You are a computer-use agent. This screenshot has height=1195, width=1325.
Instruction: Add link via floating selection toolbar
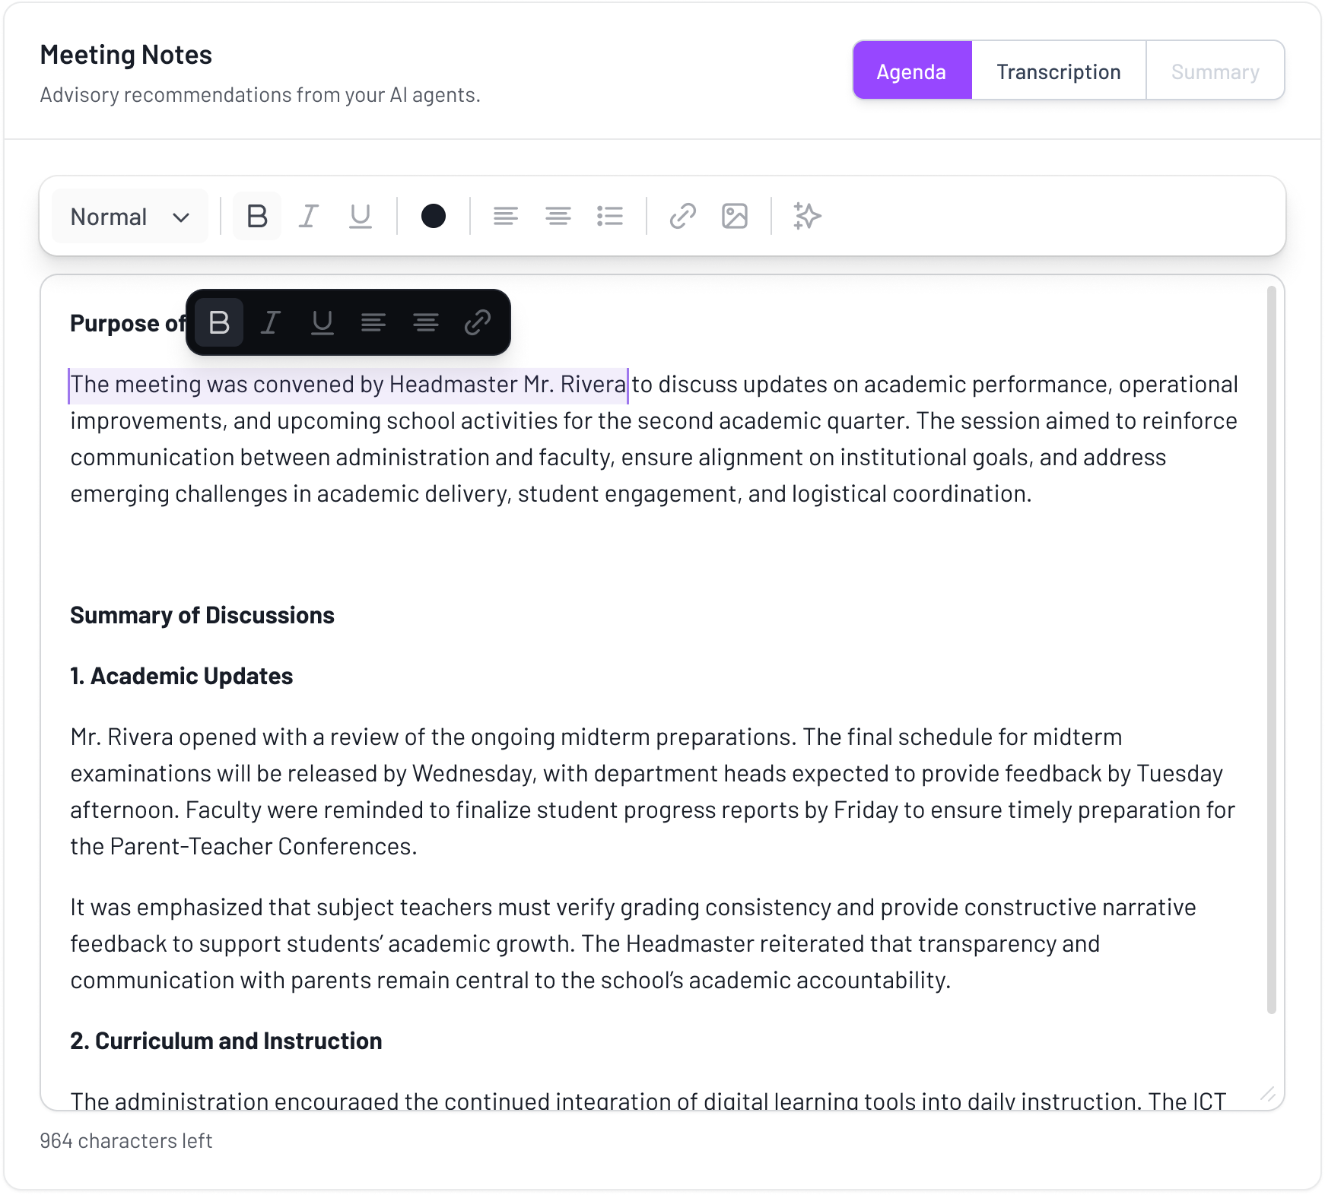coord(478,323)
